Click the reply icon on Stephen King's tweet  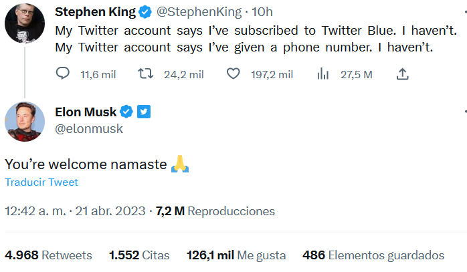click(x=62, y=74)
